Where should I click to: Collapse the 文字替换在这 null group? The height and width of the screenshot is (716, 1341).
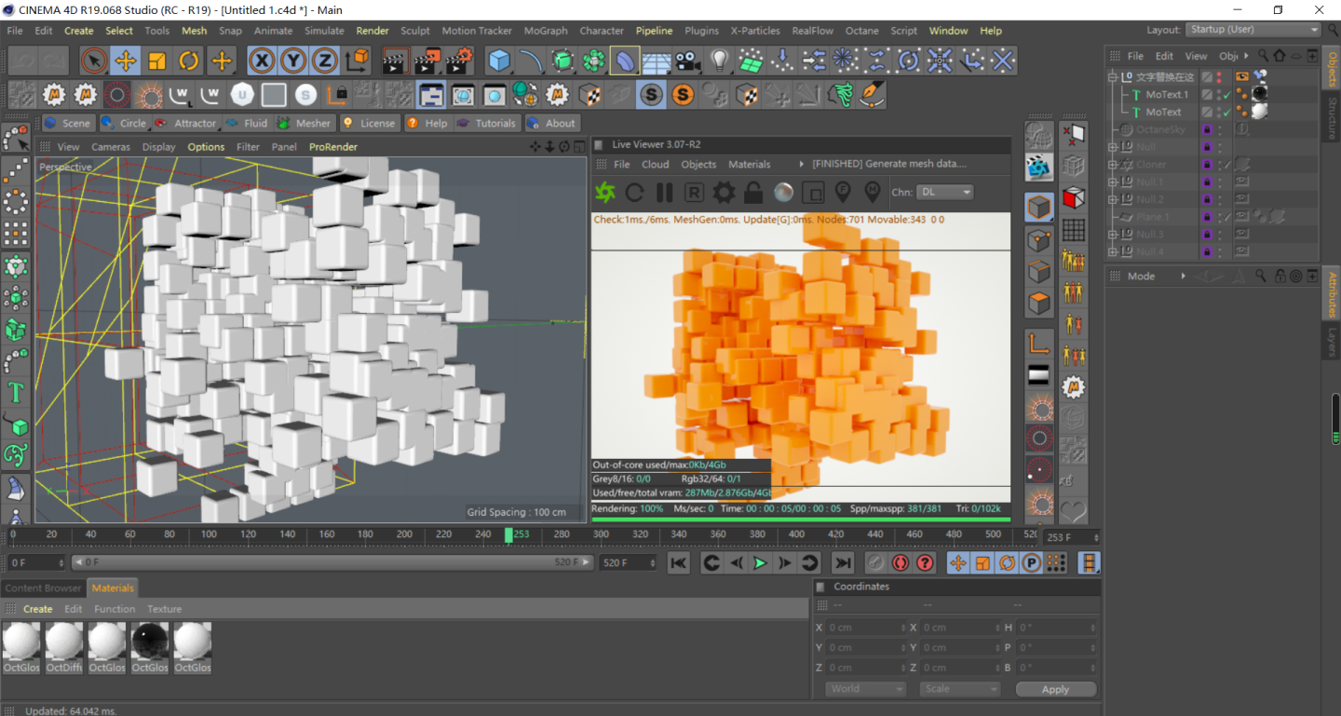[1112, 77]
